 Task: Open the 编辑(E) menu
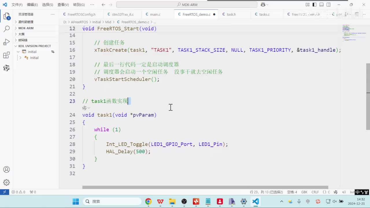(32, 5)
